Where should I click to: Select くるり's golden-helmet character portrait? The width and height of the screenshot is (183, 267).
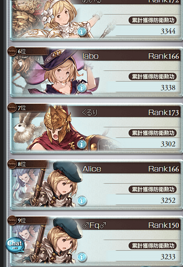tap(58, 128)
